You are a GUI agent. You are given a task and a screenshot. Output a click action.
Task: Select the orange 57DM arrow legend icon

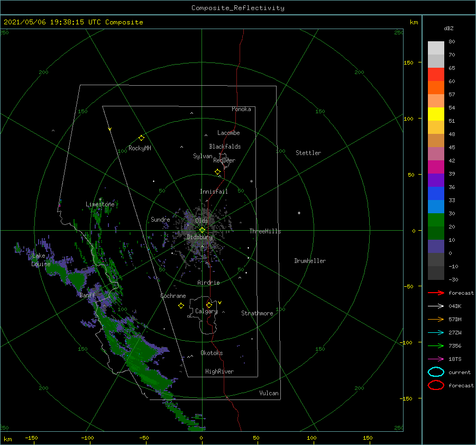(x=436, y=319)
